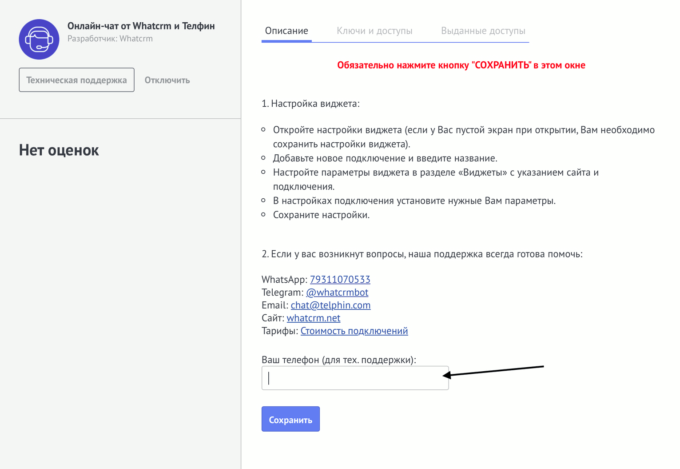The image size is (680, 469).
Task: Open the WhatsApp number 79311070533 link
Action: [340, 279]
